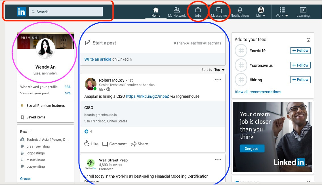Go to the Home tab
This screenshot has height=185, width=322.
click(x=156, y=12)
